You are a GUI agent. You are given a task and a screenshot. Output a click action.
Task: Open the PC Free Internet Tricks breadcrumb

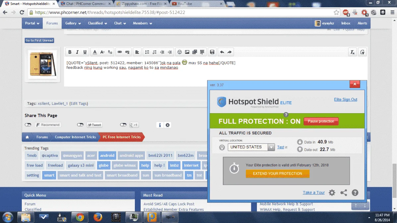point(122,137)
